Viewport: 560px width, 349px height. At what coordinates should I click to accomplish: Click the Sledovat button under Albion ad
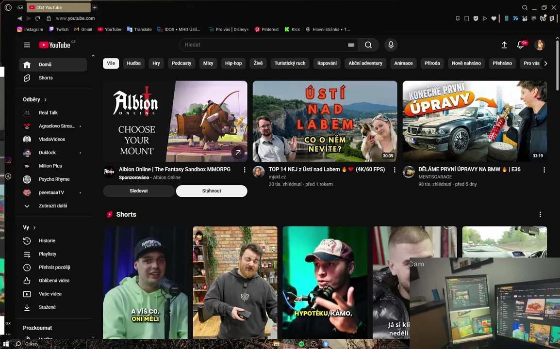[139, 191]
